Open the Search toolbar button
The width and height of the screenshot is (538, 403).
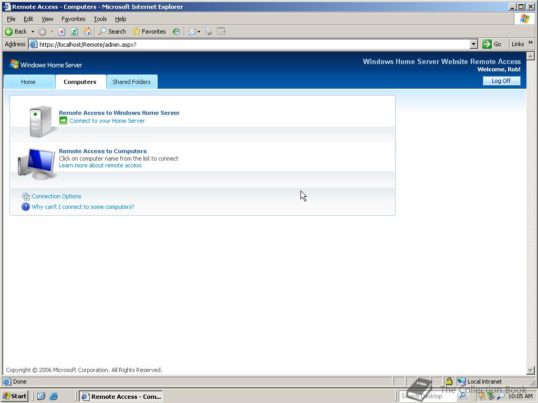click(112, 31)
